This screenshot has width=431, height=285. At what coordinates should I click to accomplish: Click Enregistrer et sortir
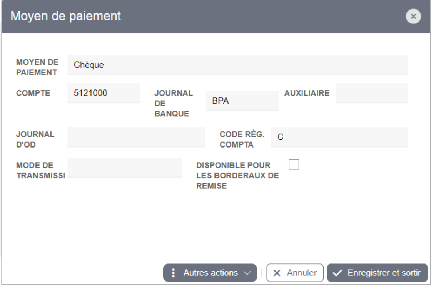tap(377, 273)
